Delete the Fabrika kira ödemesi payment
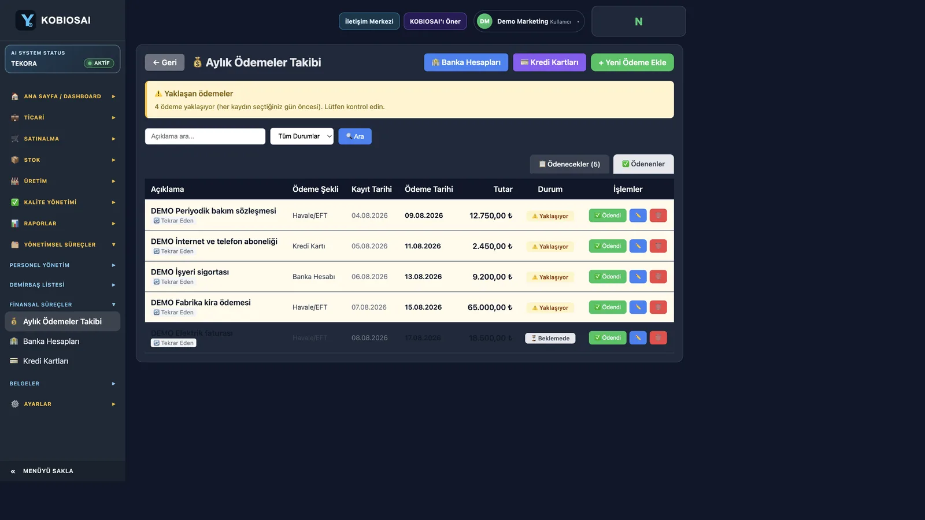Screen dimensions: 925x520 pyautogui.click(x=658, y=307)
